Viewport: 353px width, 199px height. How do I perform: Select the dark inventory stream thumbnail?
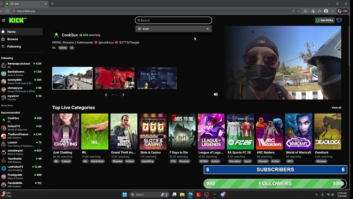pyautogui.click(x=157, y=78)
